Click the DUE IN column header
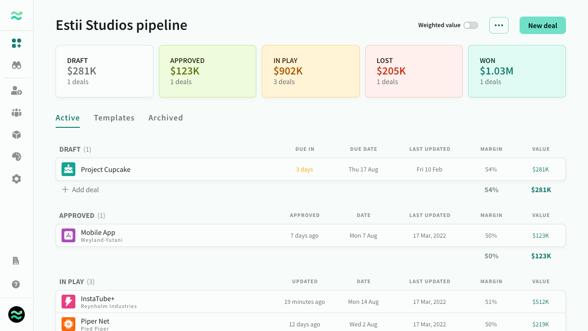This screenshot has height=331, width=588. pyautogui.click(x=305, y=149)
